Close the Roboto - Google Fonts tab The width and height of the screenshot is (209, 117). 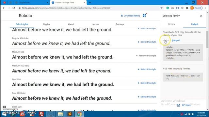(x=84, y=3)
